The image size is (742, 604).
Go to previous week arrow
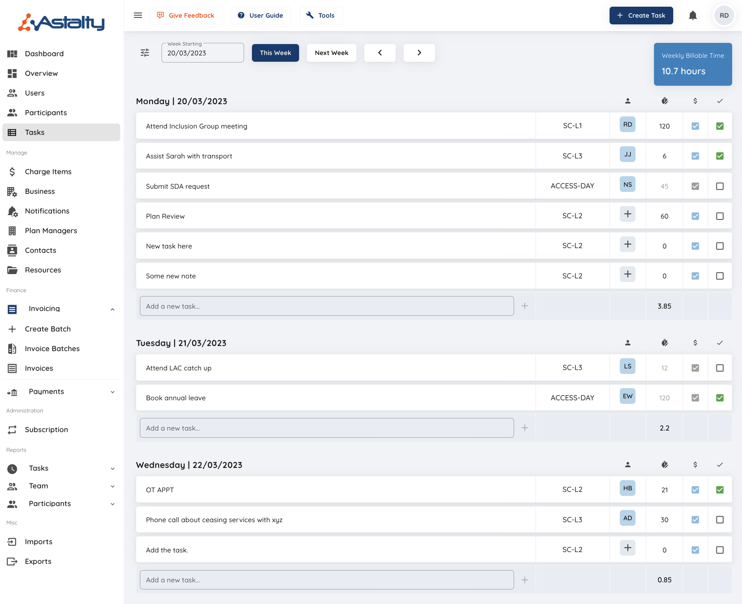[380, 53]
